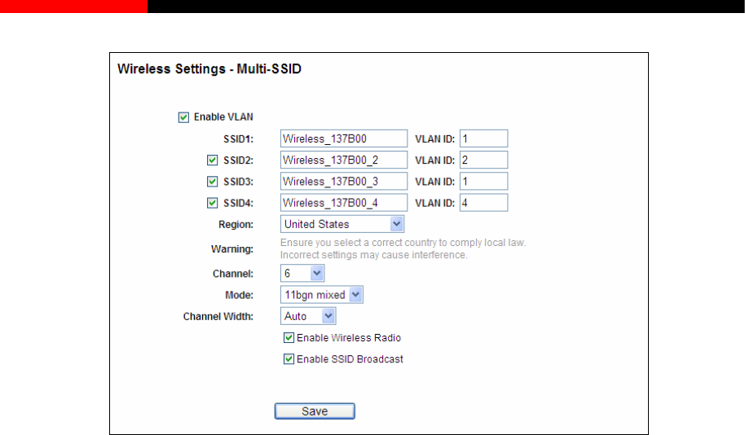Toggle Enable SSID Broadcast checkbox
This screenshot has width=745, height=435.
pos(289,359)
